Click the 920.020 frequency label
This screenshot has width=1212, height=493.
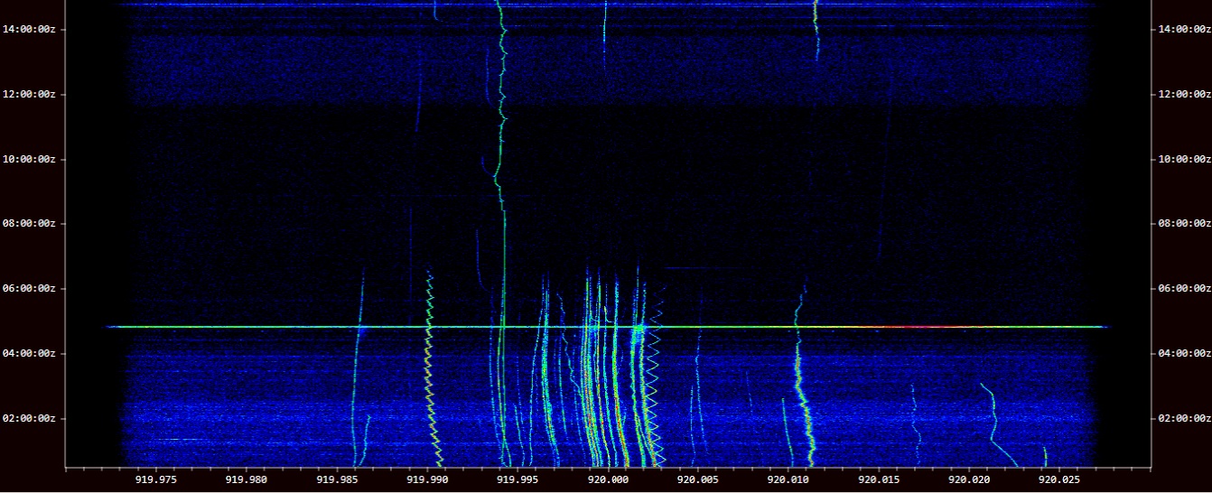(x=968, y=480)
